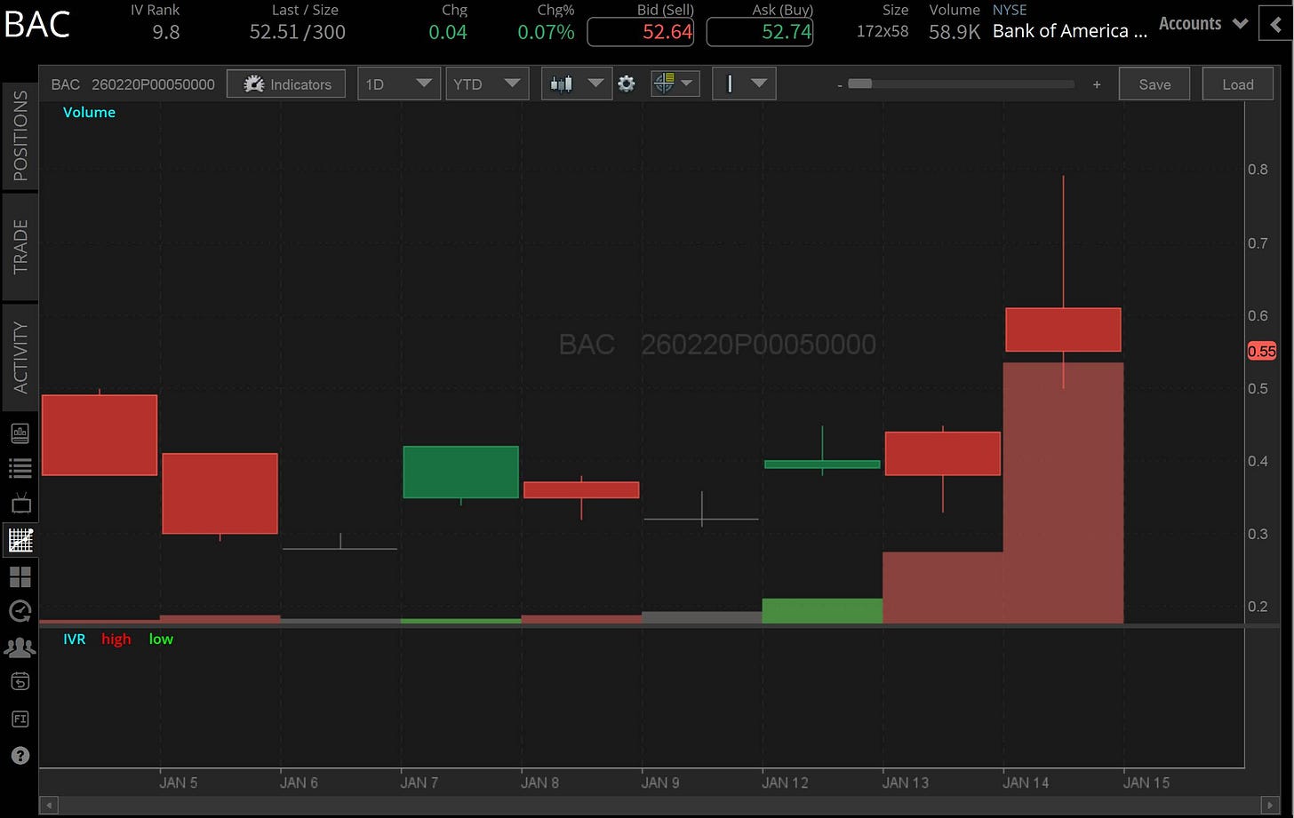Screen dimensions: 1294x818
Task: Click the JAN 8 date label
Action: coord(539,782)
